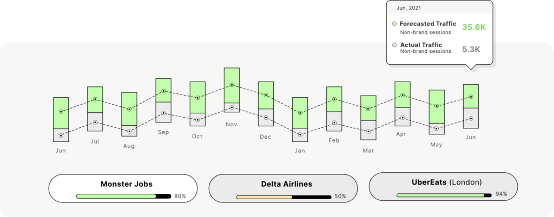Click November forecasted traffic data point
This screenshot has width=554, height=217.
click(232, 85)
